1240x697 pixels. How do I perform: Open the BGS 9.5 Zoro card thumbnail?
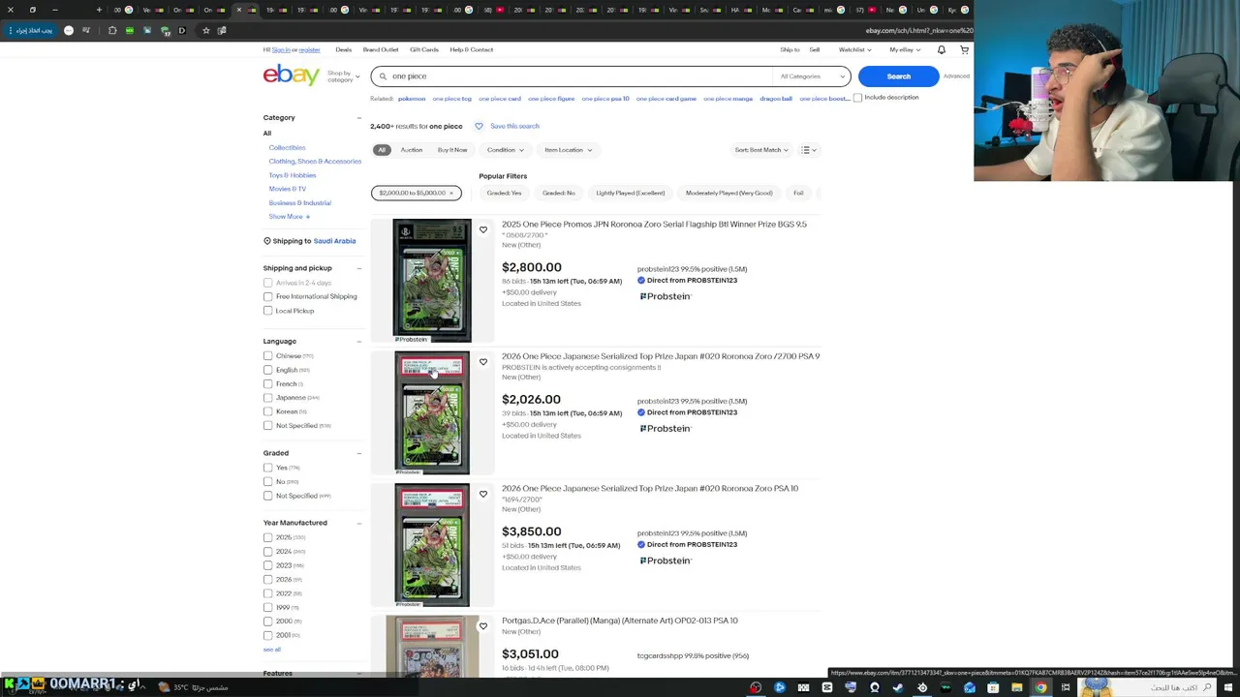point(432,280)
